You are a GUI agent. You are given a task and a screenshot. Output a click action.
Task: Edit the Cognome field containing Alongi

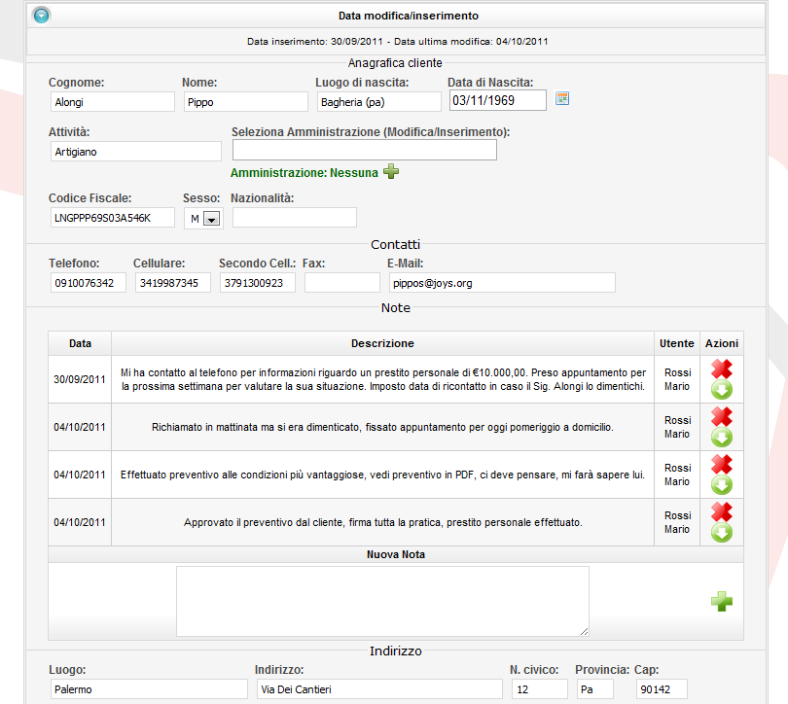113,102
